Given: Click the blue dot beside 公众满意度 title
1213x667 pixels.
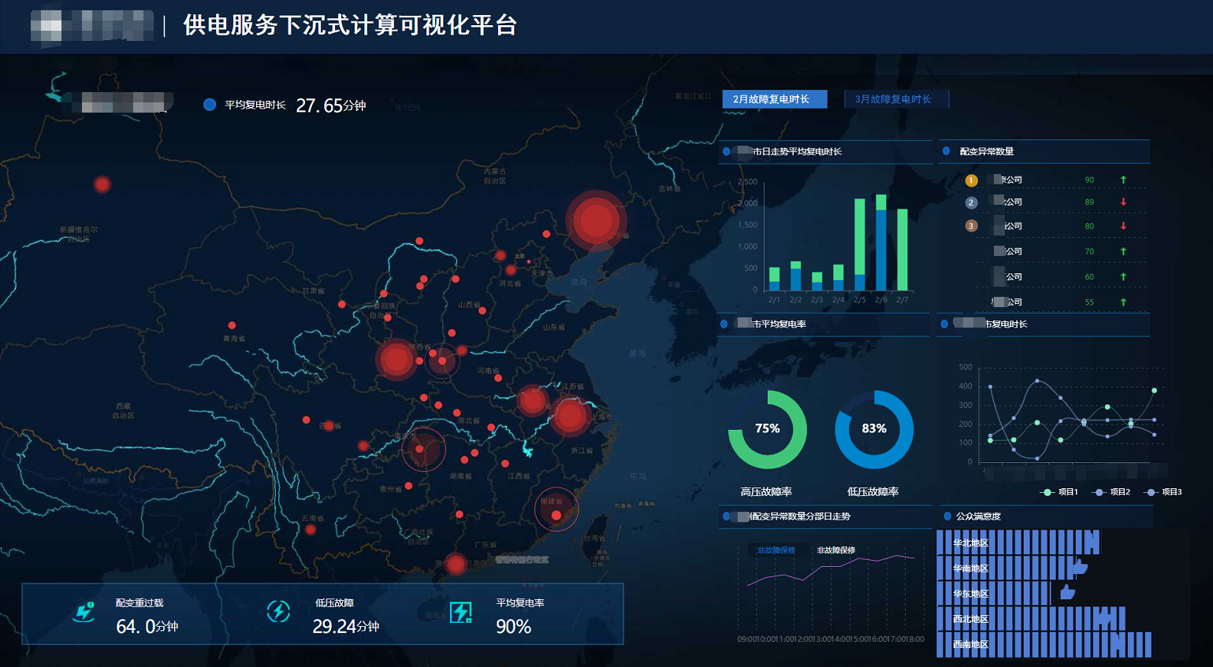Looking at the screenshot, I should [946, 517].
